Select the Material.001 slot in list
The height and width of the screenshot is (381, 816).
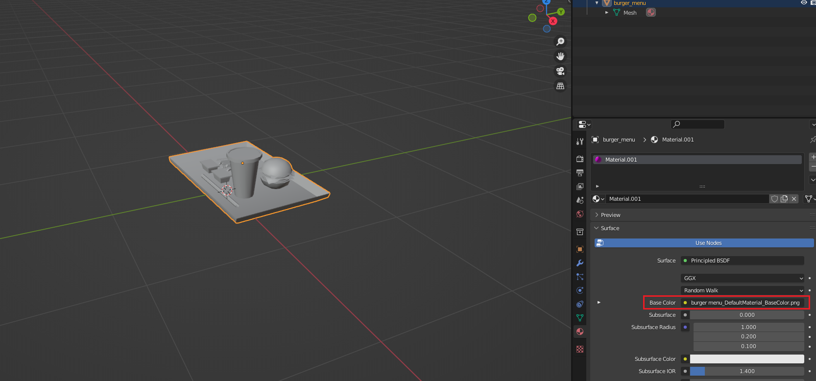coord(696,160)
